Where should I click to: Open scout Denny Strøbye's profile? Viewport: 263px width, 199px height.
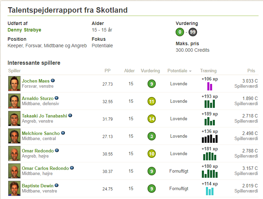click(x=24, y=30)
